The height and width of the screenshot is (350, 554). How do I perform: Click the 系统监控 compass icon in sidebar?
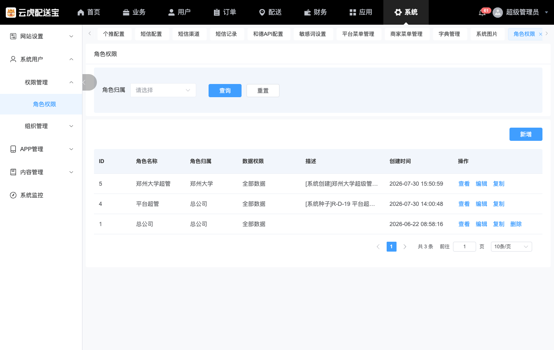coord(13,195)
